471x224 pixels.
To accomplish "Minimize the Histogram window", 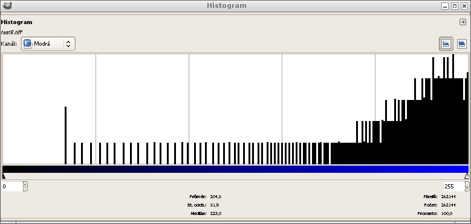I will point(445,6).
